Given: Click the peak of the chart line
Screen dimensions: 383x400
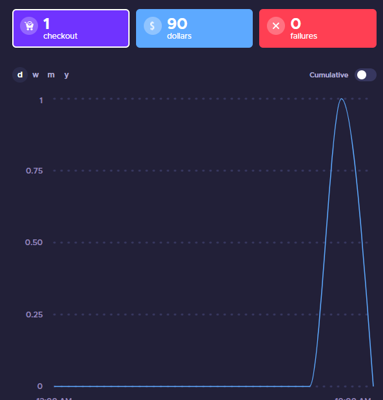Looking at the screenshot, I should pyautogui.click(x=342, y=99).
